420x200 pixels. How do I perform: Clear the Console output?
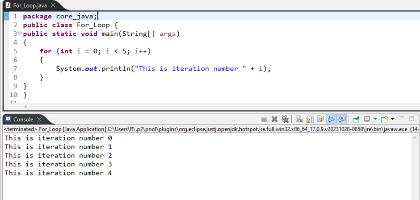[299, 119]
